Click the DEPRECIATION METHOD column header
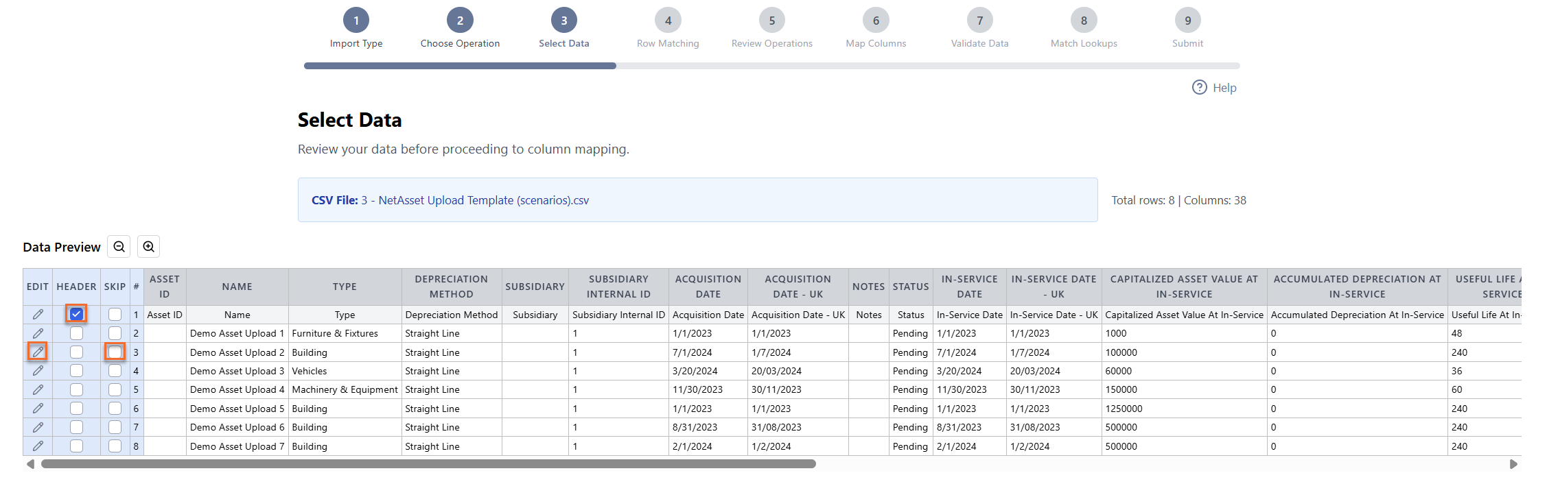1547x484 pixels. pos(452,287)
